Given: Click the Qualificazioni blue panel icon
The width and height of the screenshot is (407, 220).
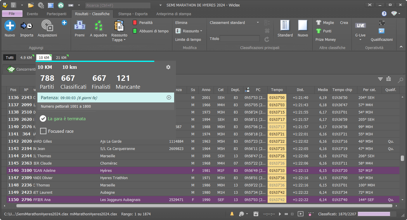Looking at the screenshot, I should click(382, 31).
